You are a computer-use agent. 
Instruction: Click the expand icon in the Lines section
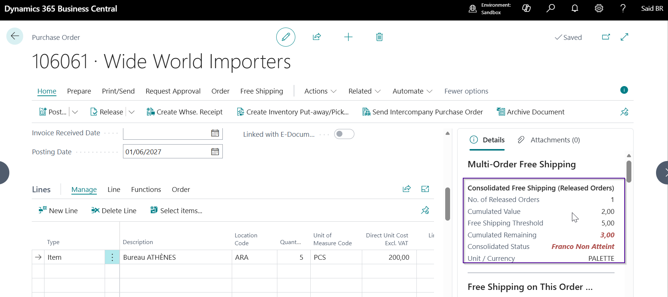tap(425, 189)
